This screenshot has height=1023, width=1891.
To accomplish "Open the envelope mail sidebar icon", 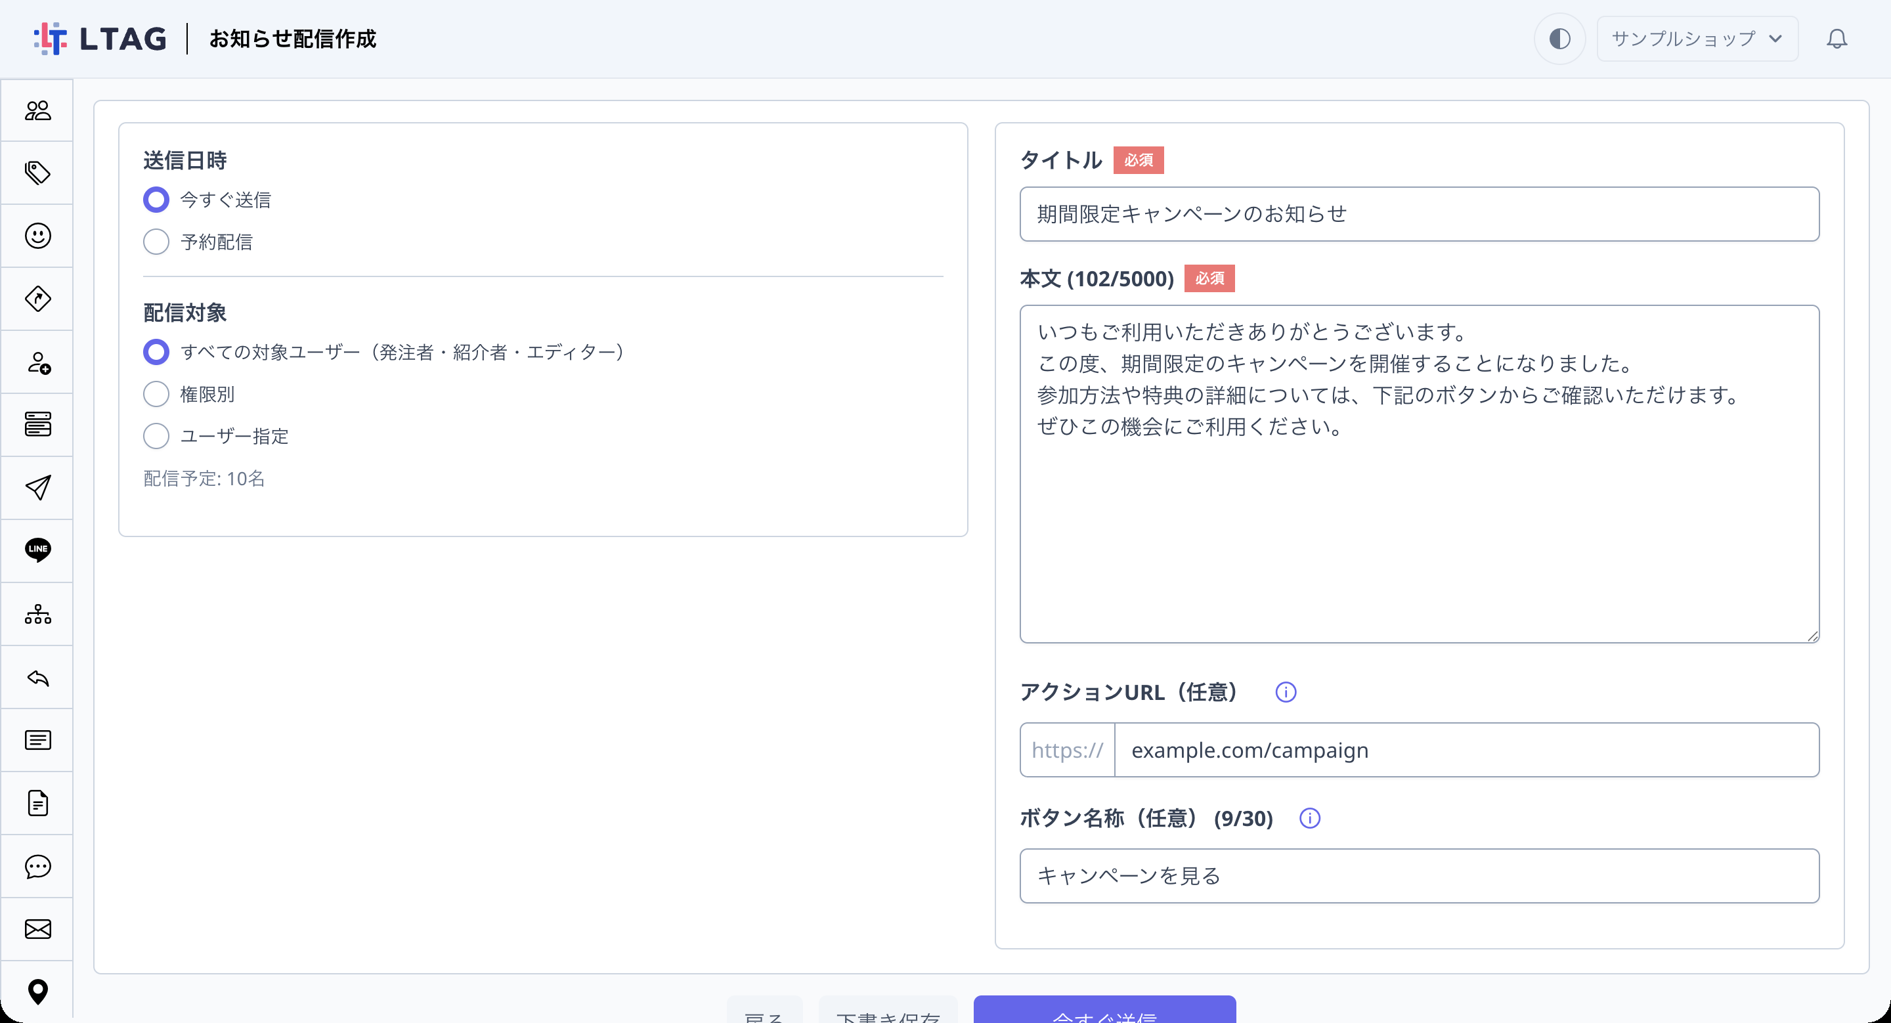I will pos(37,929).
